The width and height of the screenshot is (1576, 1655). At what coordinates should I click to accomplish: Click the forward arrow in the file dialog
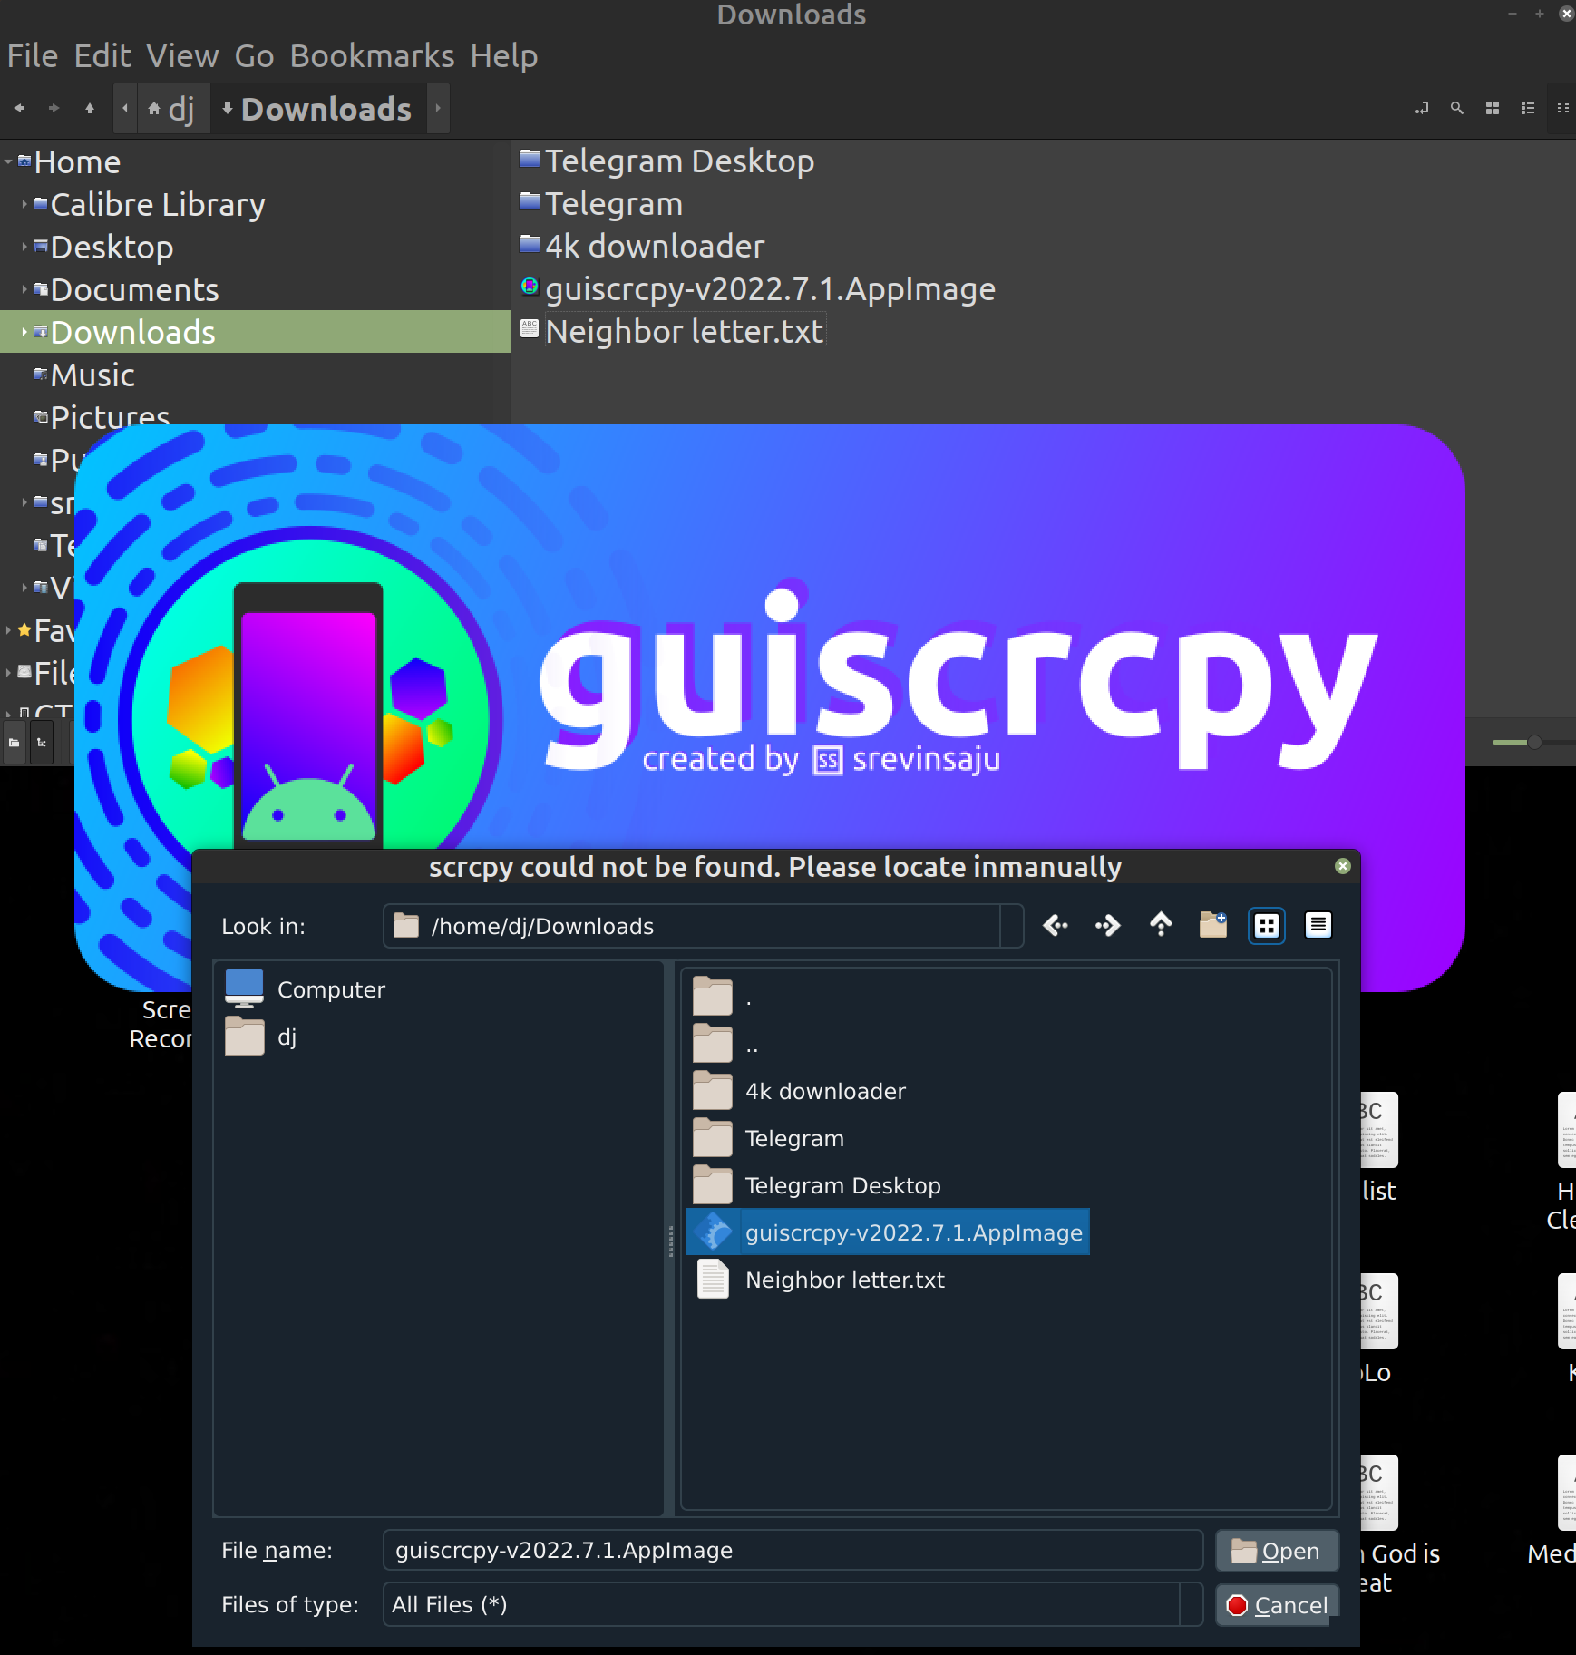tap(1106, 925)
